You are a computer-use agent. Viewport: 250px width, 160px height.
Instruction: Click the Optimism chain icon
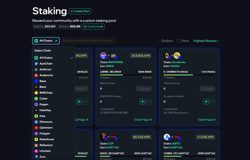click(x=36, y=128)
